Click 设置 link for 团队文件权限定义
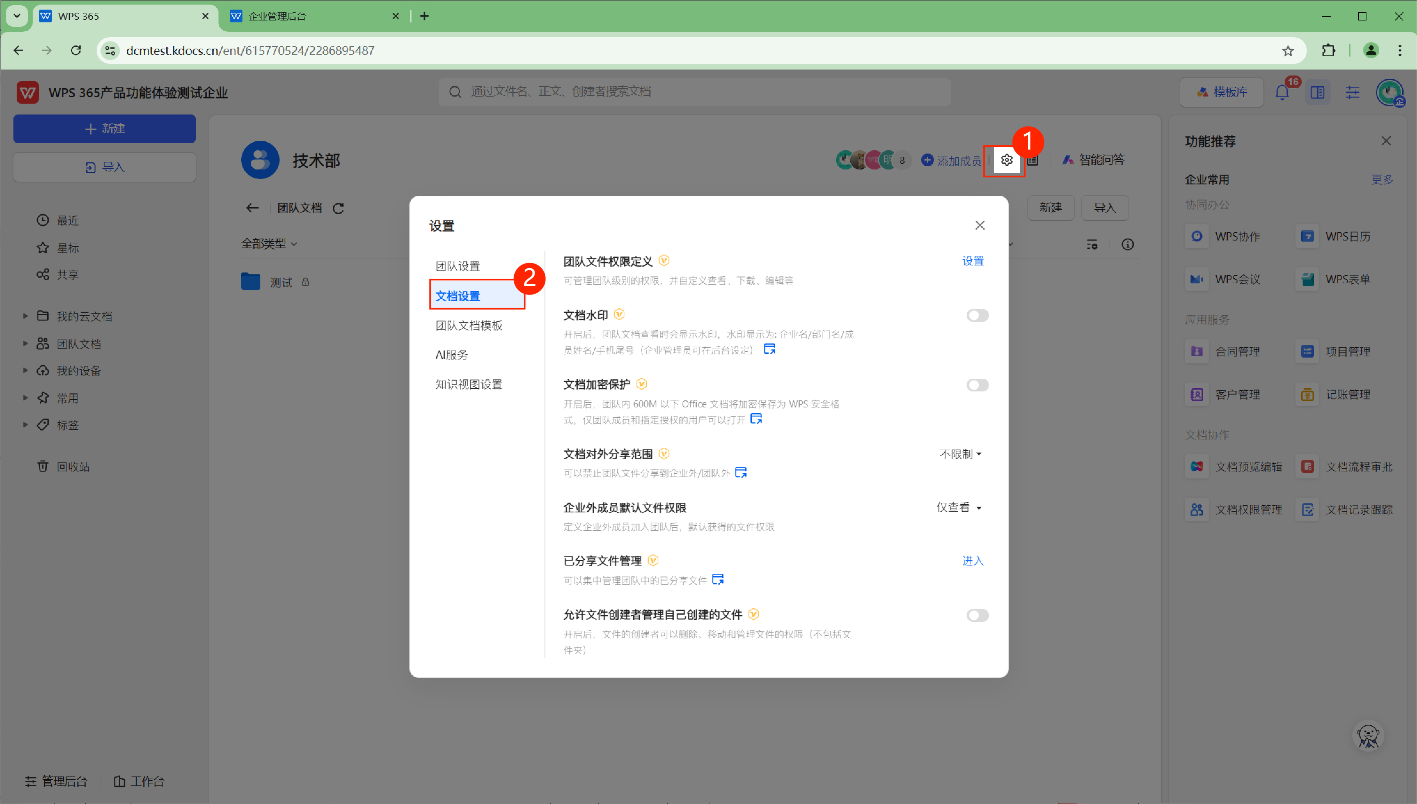1417x804 pixels. pos(972,261)
